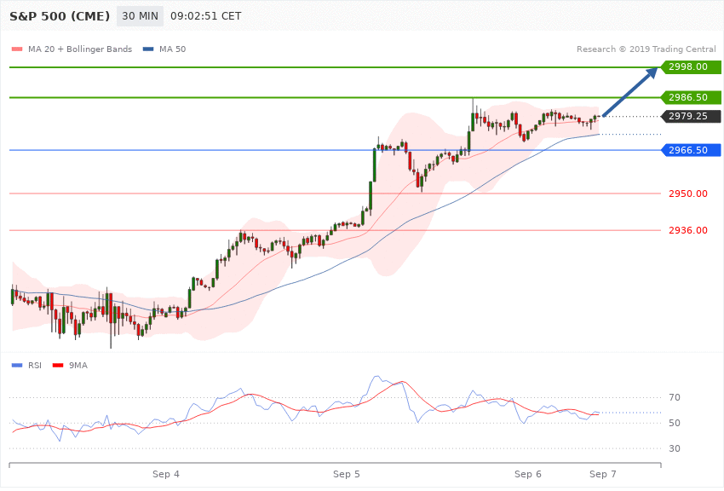This screenshot has height=491, width=724.
Task: Click the red 9MA legend swatch
Action: pos(58,366)
